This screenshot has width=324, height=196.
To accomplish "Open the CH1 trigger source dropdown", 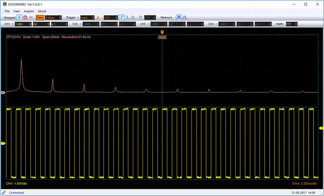I will click(111, 18).
